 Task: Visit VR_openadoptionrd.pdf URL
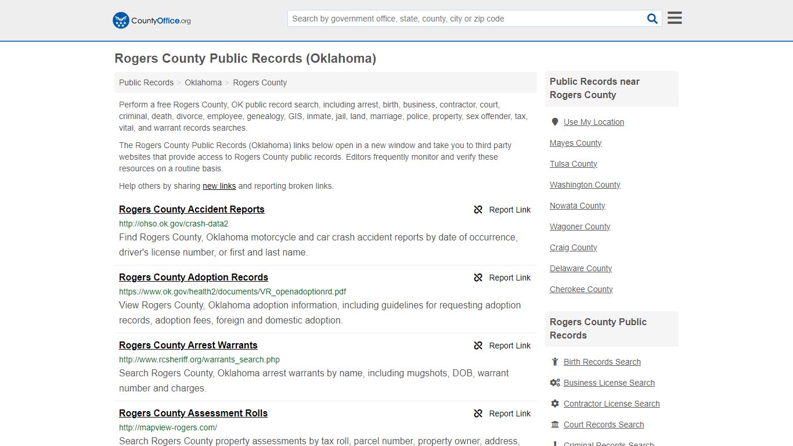[x=232, y=292]
